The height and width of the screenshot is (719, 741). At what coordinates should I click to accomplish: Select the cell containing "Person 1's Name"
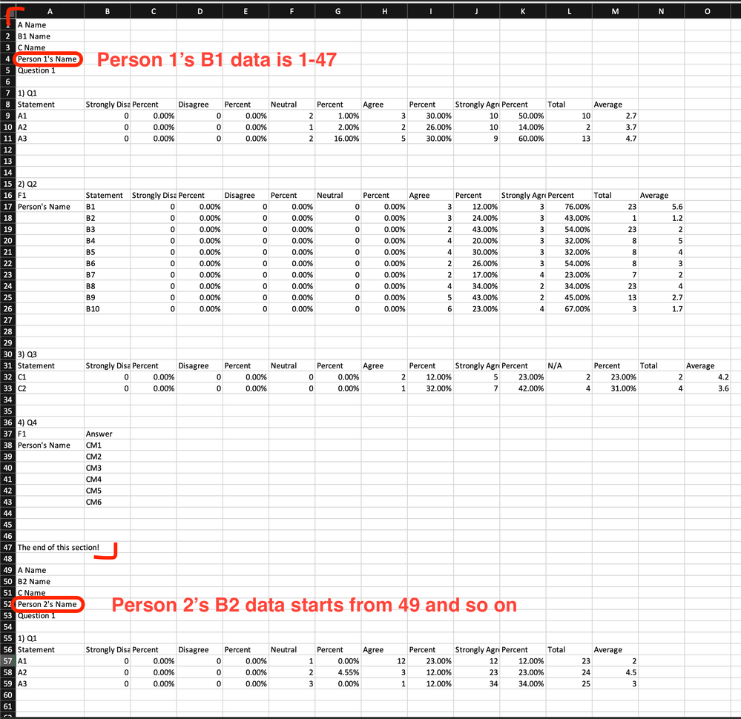click(x=49, y=59)
